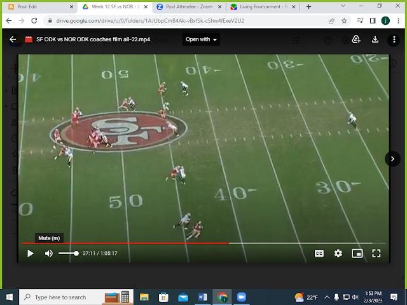
Task: Open network status tray icon
Action: [x=346, y=297]
